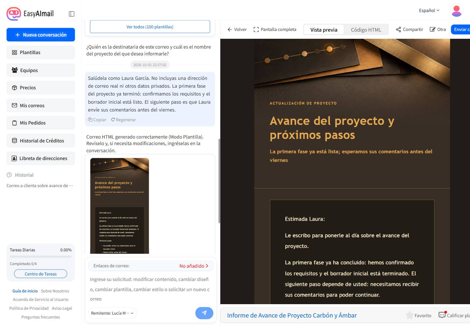470x326 pixels.
Task: Open the user profile avatar
Action: (456, 10)
